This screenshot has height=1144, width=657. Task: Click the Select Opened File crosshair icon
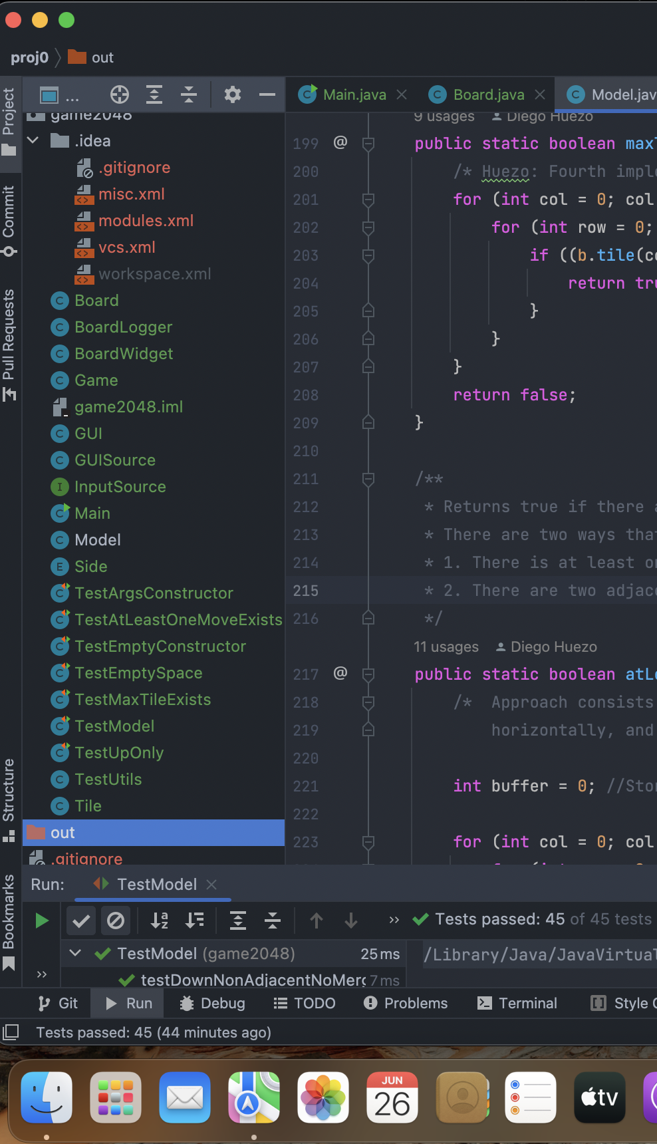click(x=120, y=95)
